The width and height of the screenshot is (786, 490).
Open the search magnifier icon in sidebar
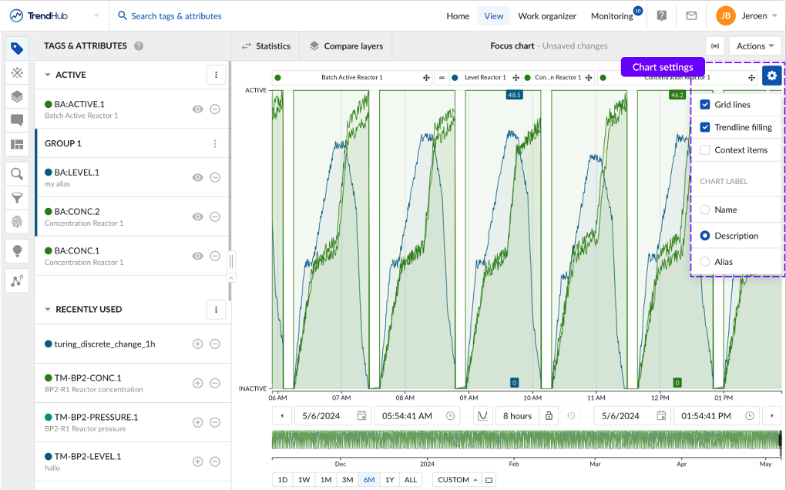click(x=17, y=174)
